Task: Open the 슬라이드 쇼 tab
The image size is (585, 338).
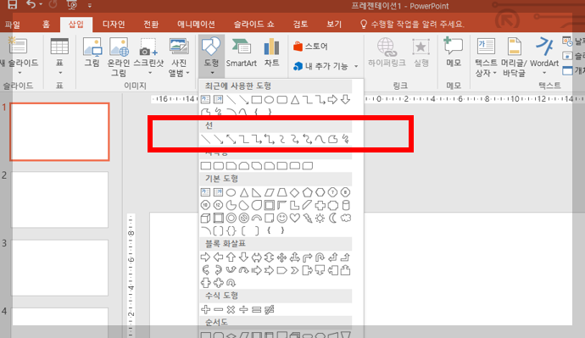Action: click(x=253, y=25)
